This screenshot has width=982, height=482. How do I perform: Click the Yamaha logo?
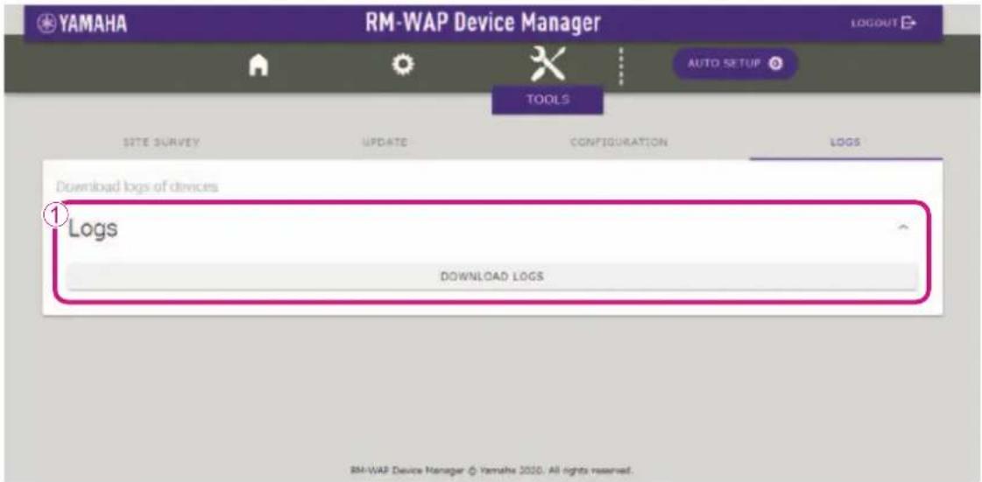pos(82,24)
